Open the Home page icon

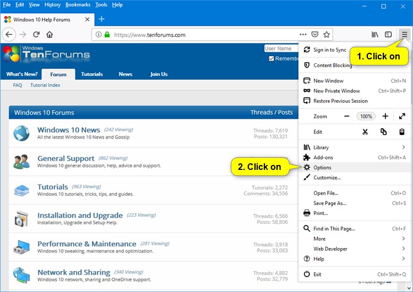pos(50,35)
